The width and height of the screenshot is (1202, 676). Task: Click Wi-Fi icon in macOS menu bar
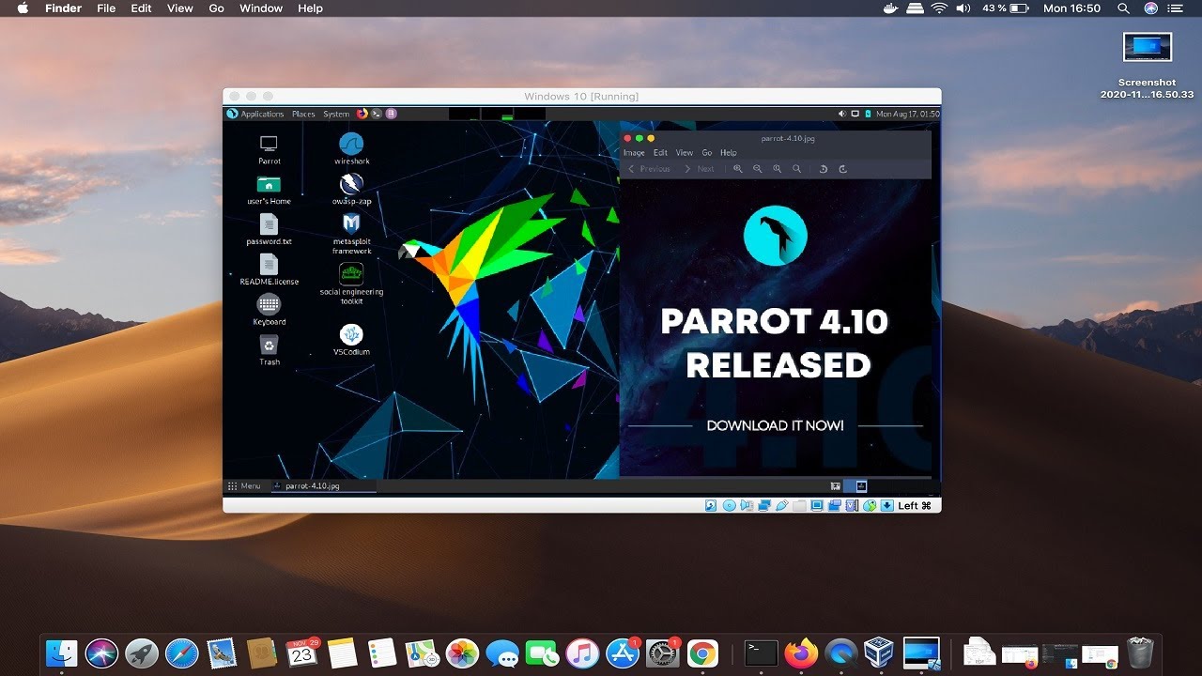click(940, 8)
